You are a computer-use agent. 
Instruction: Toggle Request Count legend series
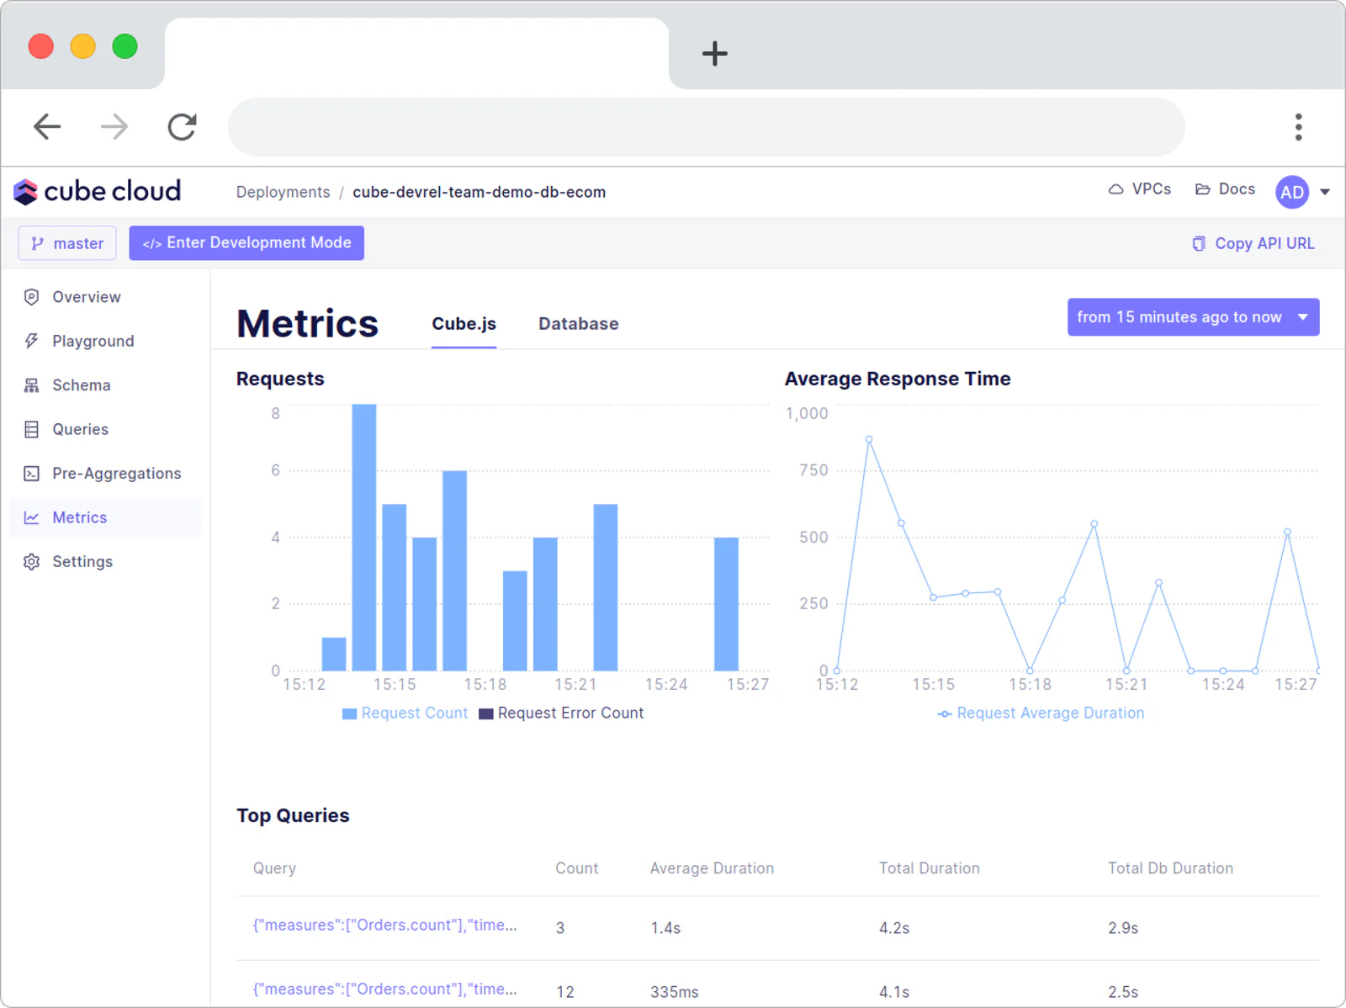point(405,714)
